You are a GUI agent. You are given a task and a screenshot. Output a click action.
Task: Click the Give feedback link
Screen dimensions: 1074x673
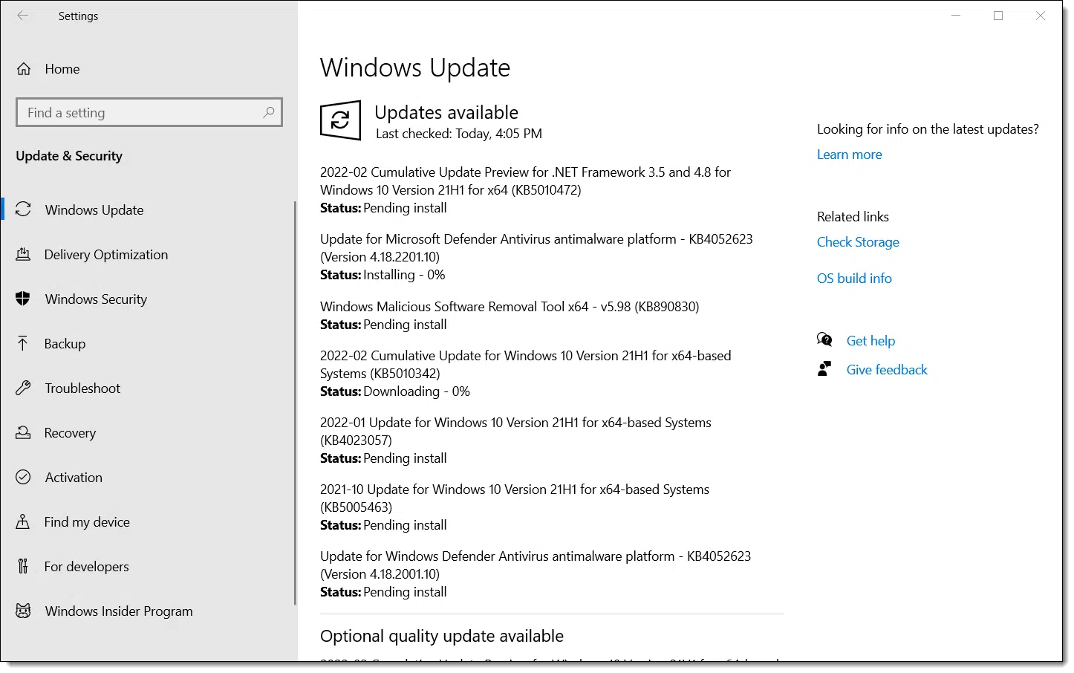pos(887,370)
